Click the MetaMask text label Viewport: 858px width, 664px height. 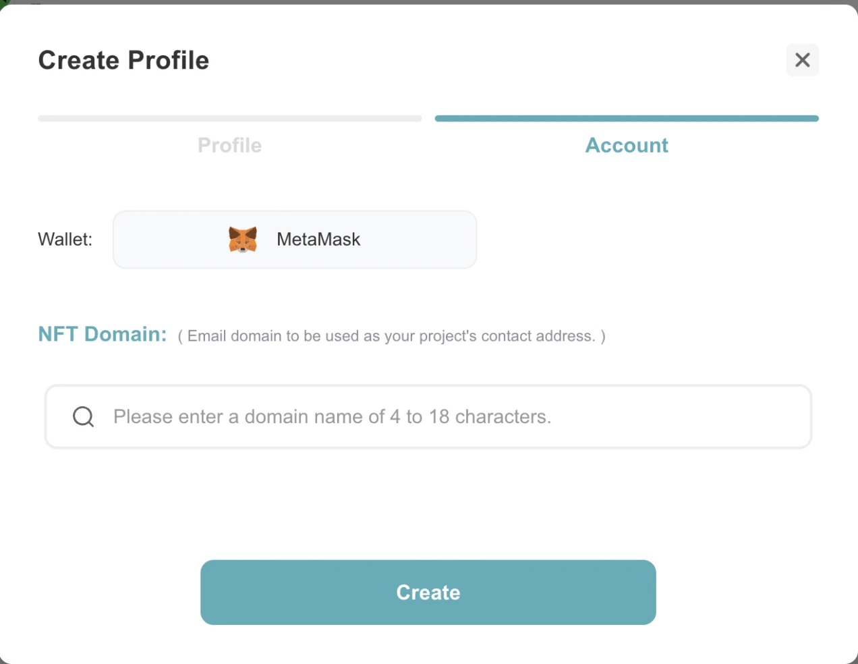coord(318,240)
